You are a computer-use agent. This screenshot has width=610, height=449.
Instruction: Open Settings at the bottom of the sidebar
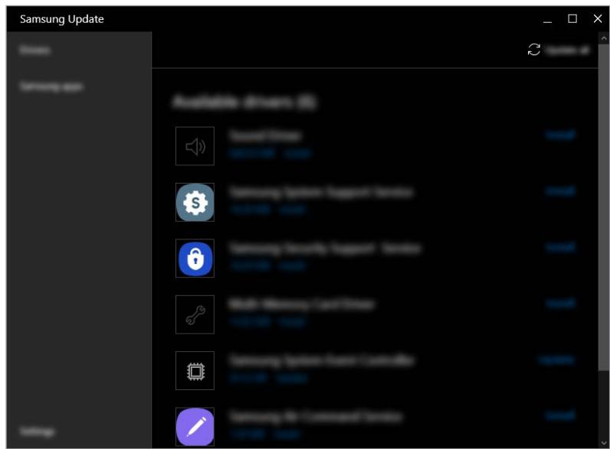(37, 431)
